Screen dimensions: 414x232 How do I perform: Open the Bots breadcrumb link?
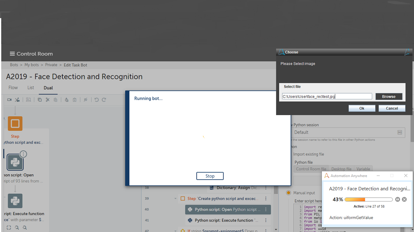pos(14,65)
